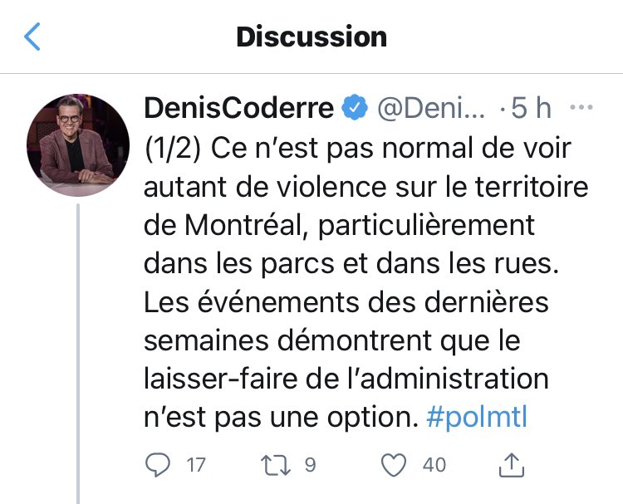Click the retweet count 9

click(310, 465)
